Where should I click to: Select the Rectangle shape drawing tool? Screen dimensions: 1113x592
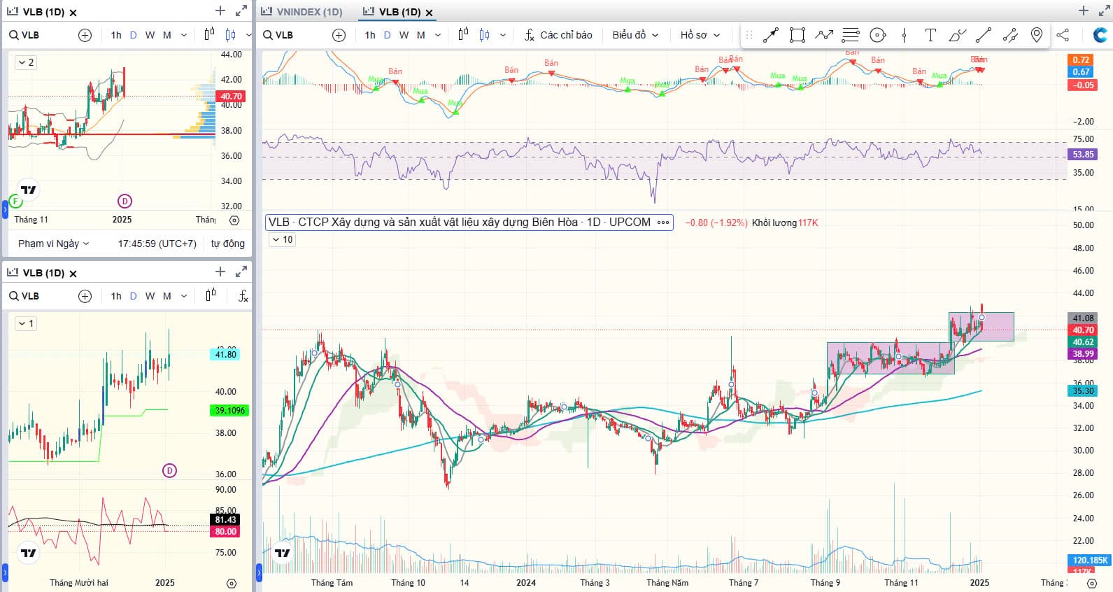pos(797,35)
